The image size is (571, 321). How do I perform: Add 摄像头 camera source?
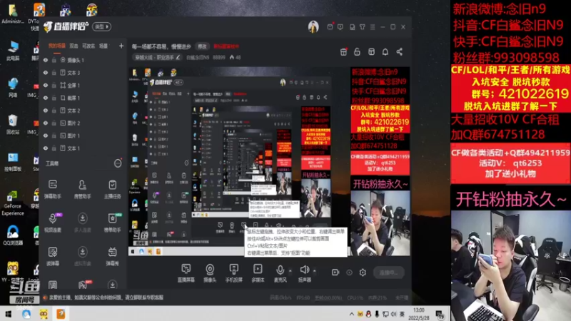tap(210, 273)
